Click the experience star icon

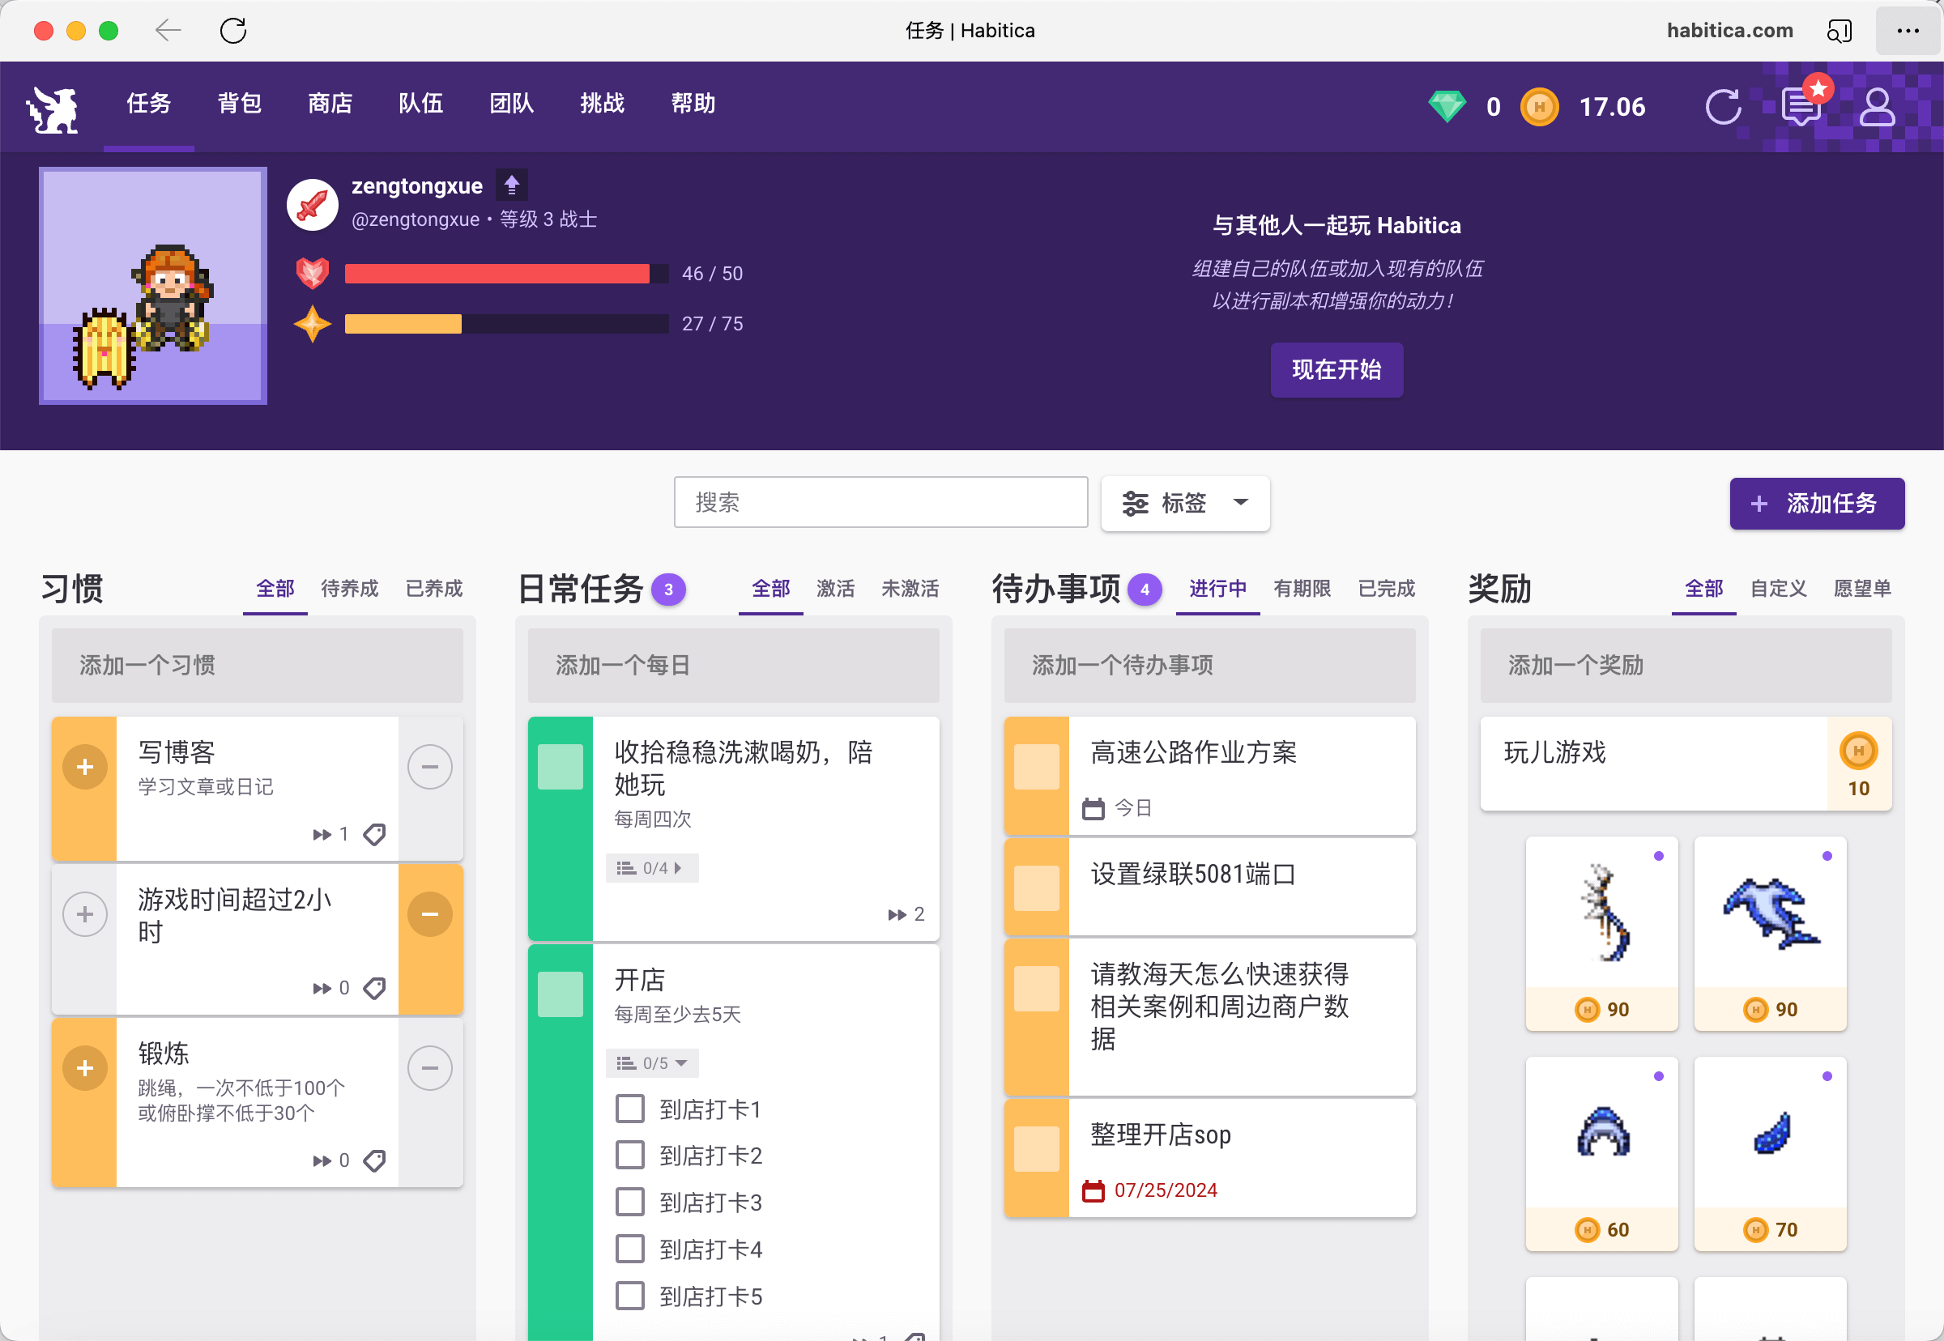(312, 323)
